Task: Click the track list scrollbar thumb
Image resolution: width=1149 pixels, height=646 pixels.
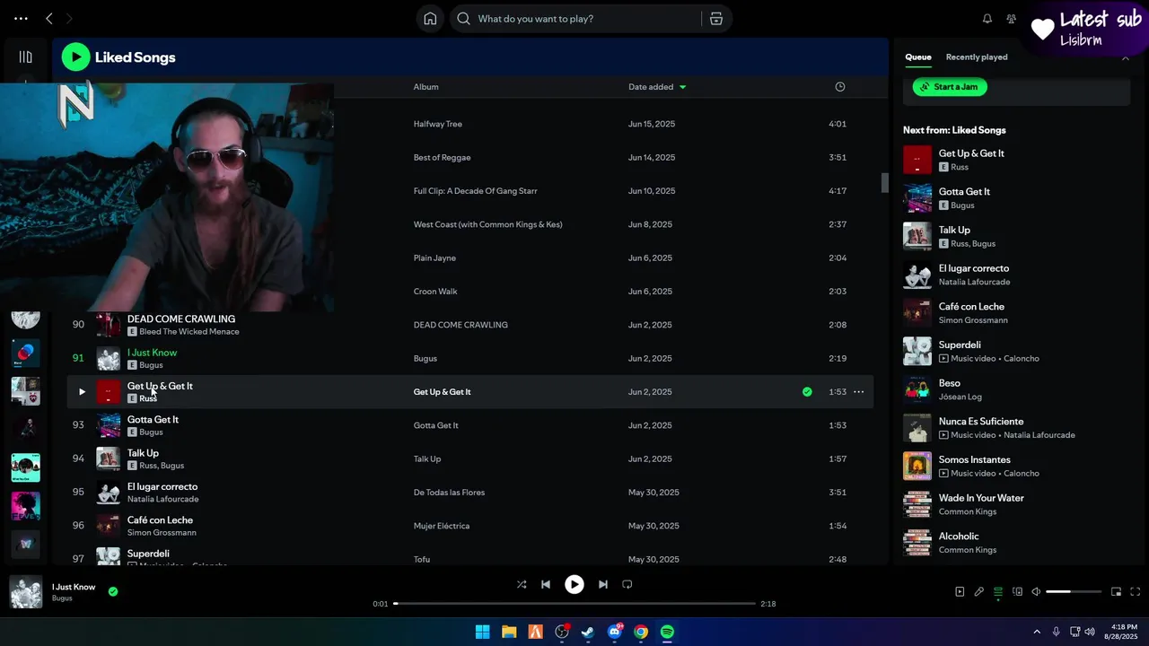Action: click(884, 183)
